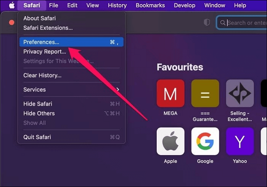Close the window with the red button
This screenshot has width=267, height=187.
click(11, 22)
